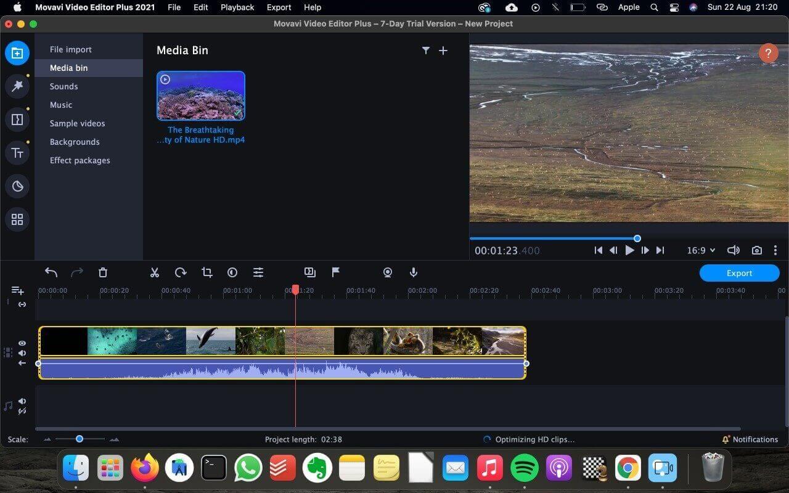Step back one frame
Screen dimensions: 789x493
coord(613,250)
